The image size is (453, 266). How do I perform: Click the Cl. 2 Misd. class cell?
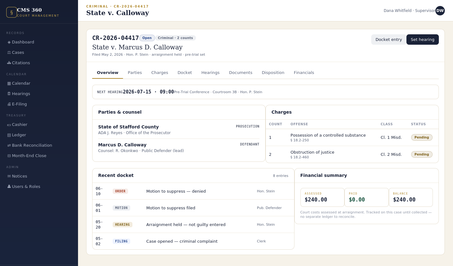point(391,155)
